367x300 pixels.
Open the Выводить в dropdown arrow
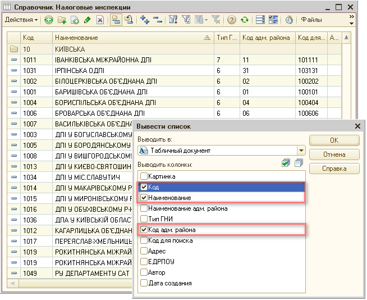pos(301,151)
